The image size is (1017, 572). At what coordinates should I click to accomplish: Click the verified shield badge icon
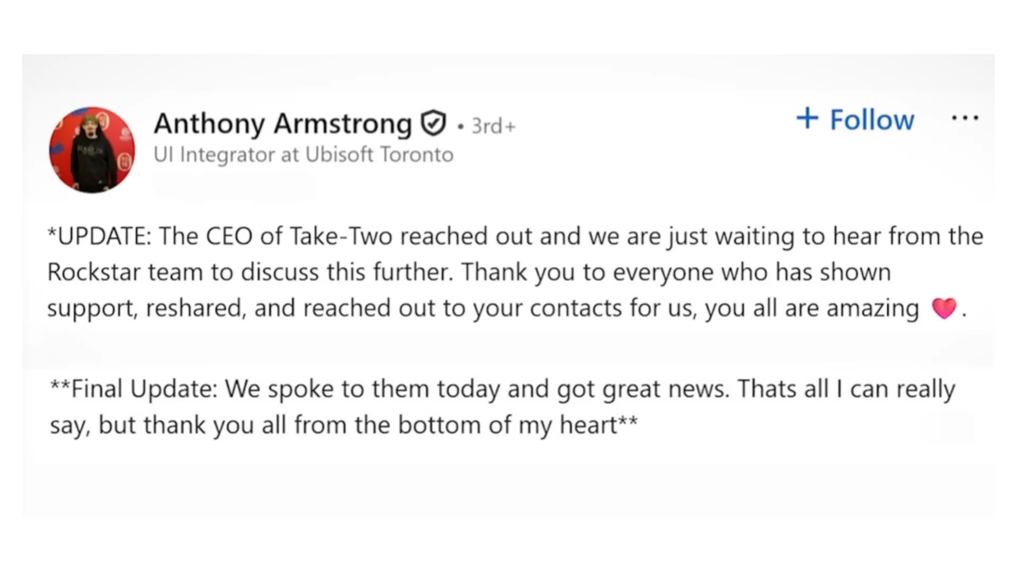pos(433,123)
